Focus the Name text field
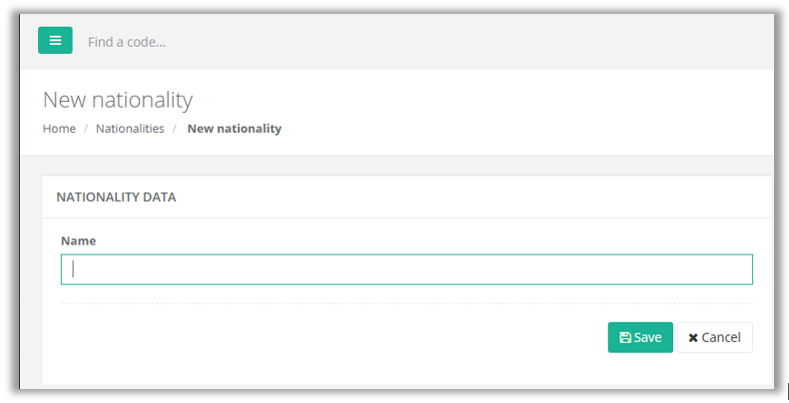789x403 pixels. pyautogui.click(x=406, y=269)
